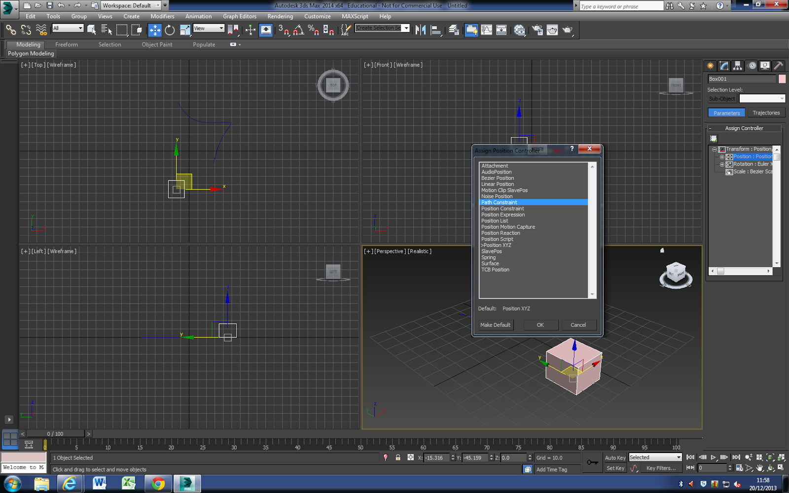Screen dimensions: 789x493
Task: Activate the Select and Rotate tool
Action: click(169, 30)
